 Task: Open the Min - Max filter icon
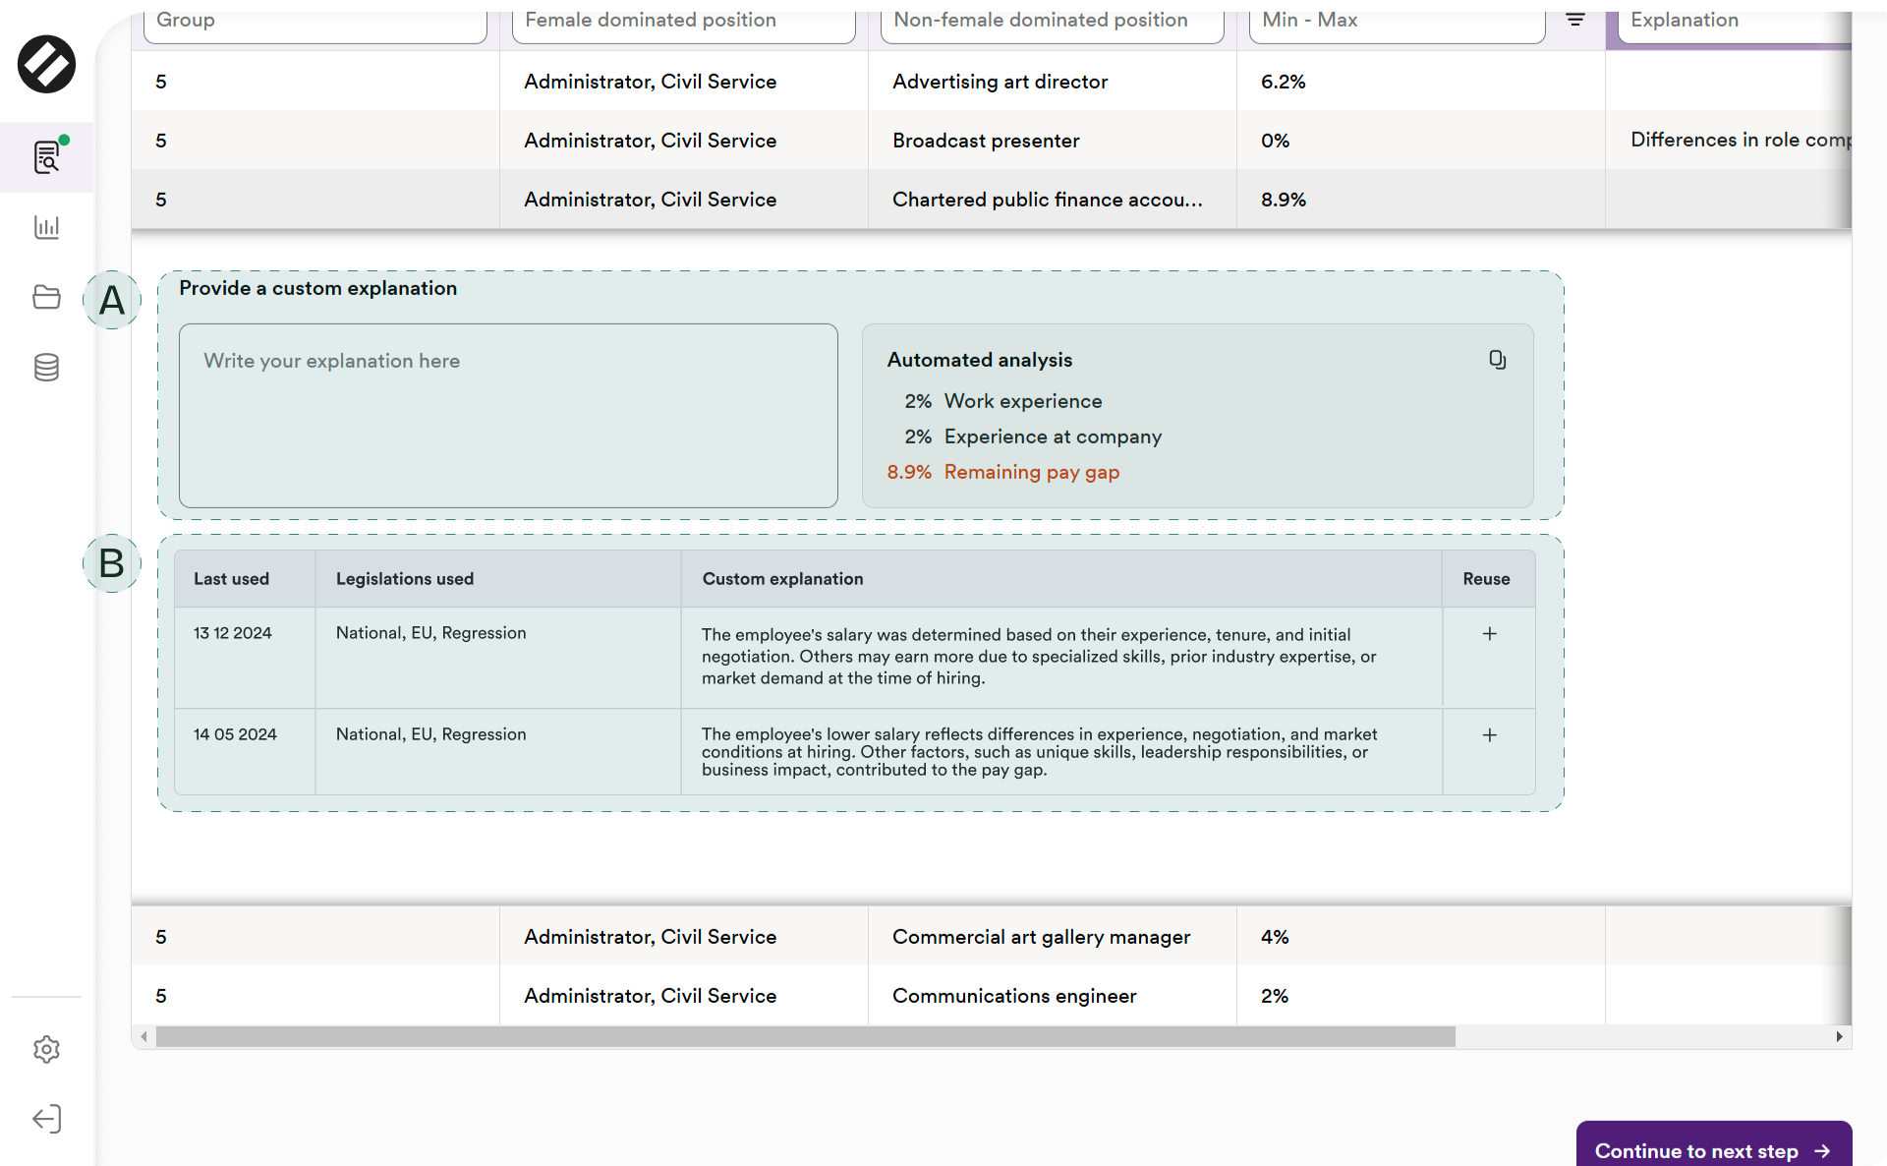coord(1574,20)
